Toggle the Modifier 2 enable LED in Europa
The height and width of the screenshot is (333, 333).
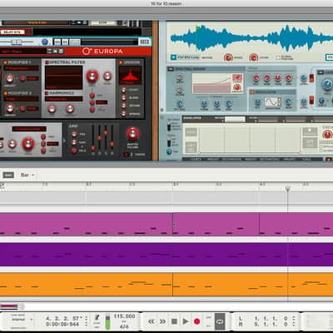click(5, 93)
